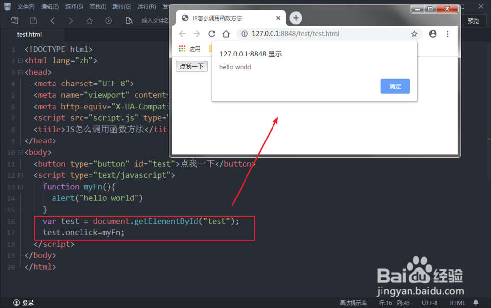Collapse the html tag fold on line 2
491x308 pixels.
tap(20, 60)
